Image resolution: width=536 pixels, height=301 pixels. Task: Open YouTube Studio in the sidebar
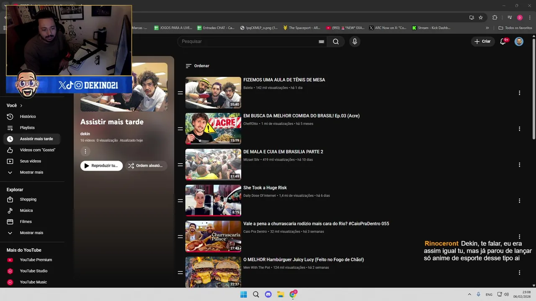[32, 271]
